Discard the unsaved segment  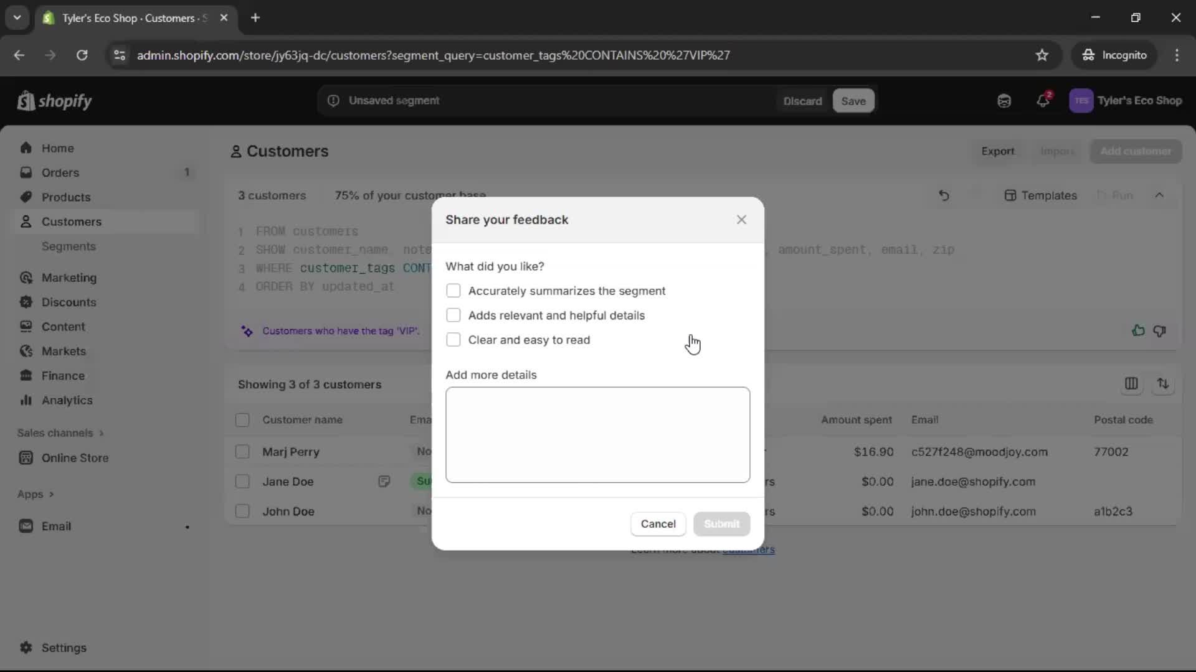pos(803,100)
